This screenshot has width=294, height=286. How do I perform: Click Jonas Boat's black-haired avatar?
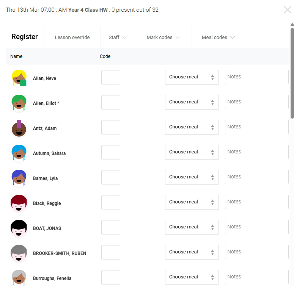tap(19, 228)
